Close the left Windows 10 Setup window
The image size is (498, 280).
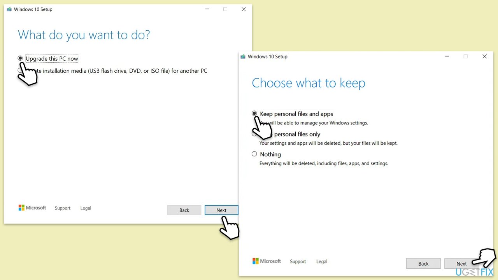(x=244, y=9)
